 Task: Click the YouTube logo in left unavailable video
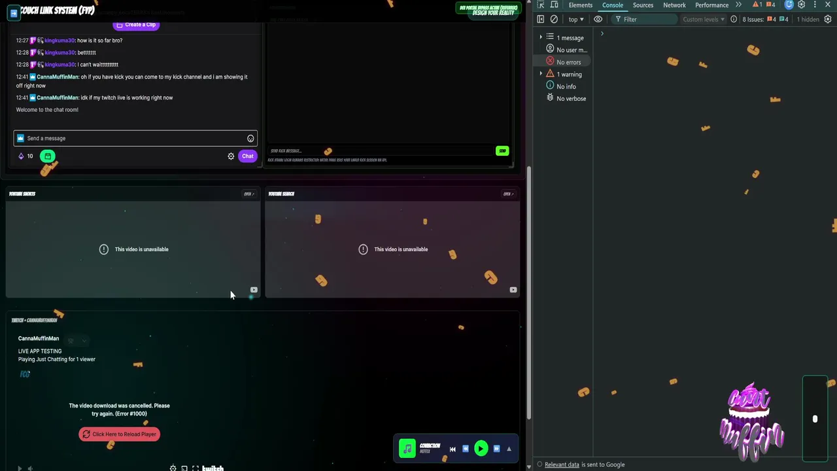[x=254, y=290]
